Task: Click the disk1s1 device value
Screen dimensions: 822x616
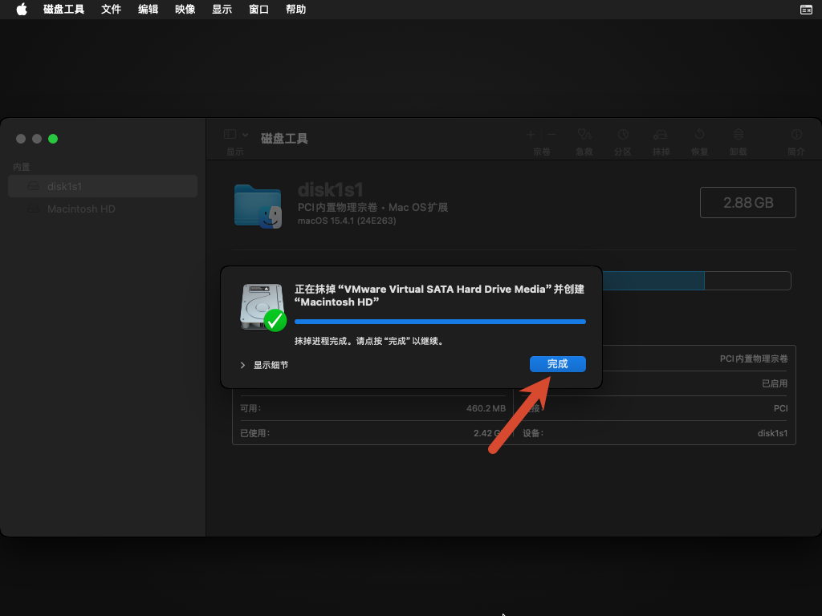Action: click(772, 433)
